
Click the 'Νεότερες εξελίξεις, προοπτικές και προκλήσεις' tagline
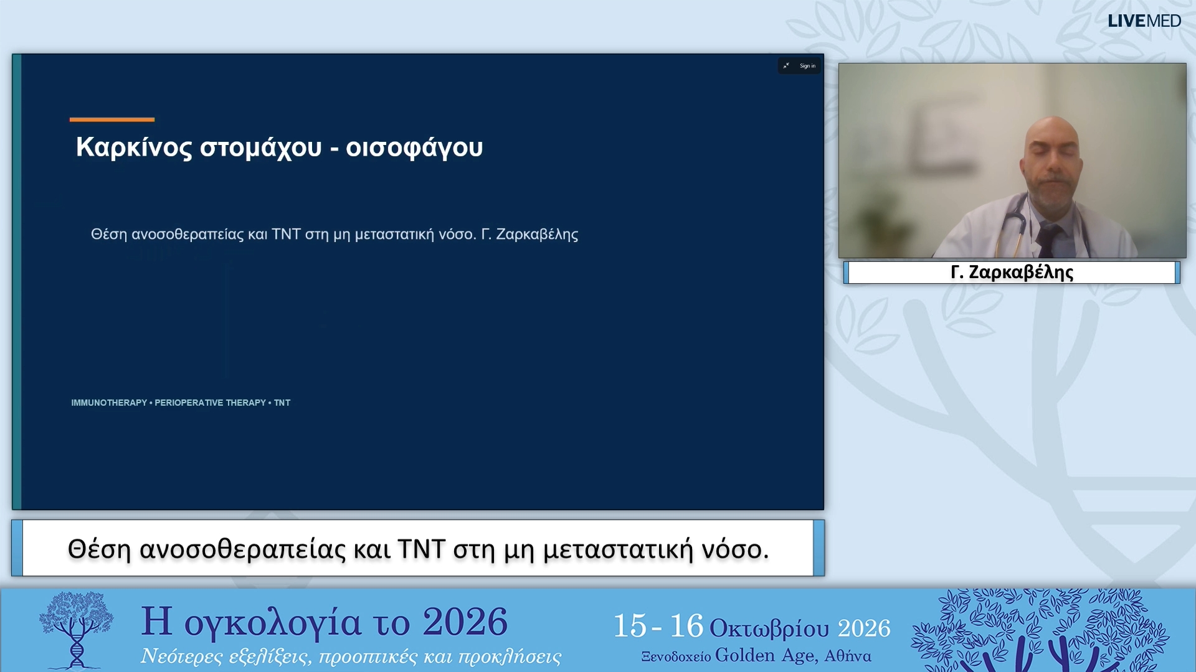[x=351, y=657]
